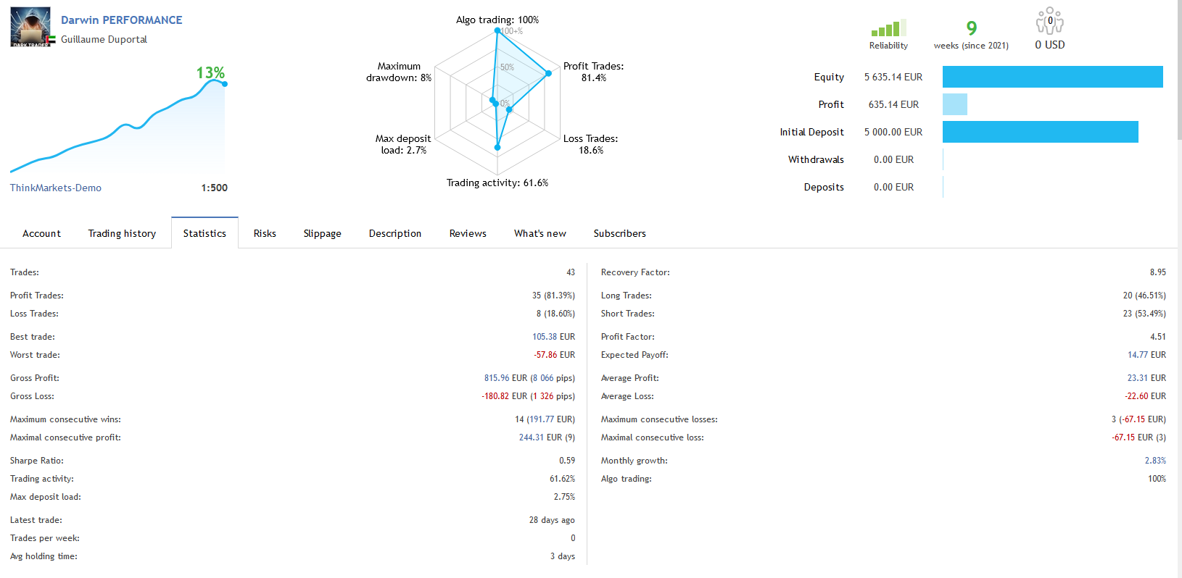The image size is (1182, 578).
Task: Click the subscribers people icon
Action: pos(1049,22)
